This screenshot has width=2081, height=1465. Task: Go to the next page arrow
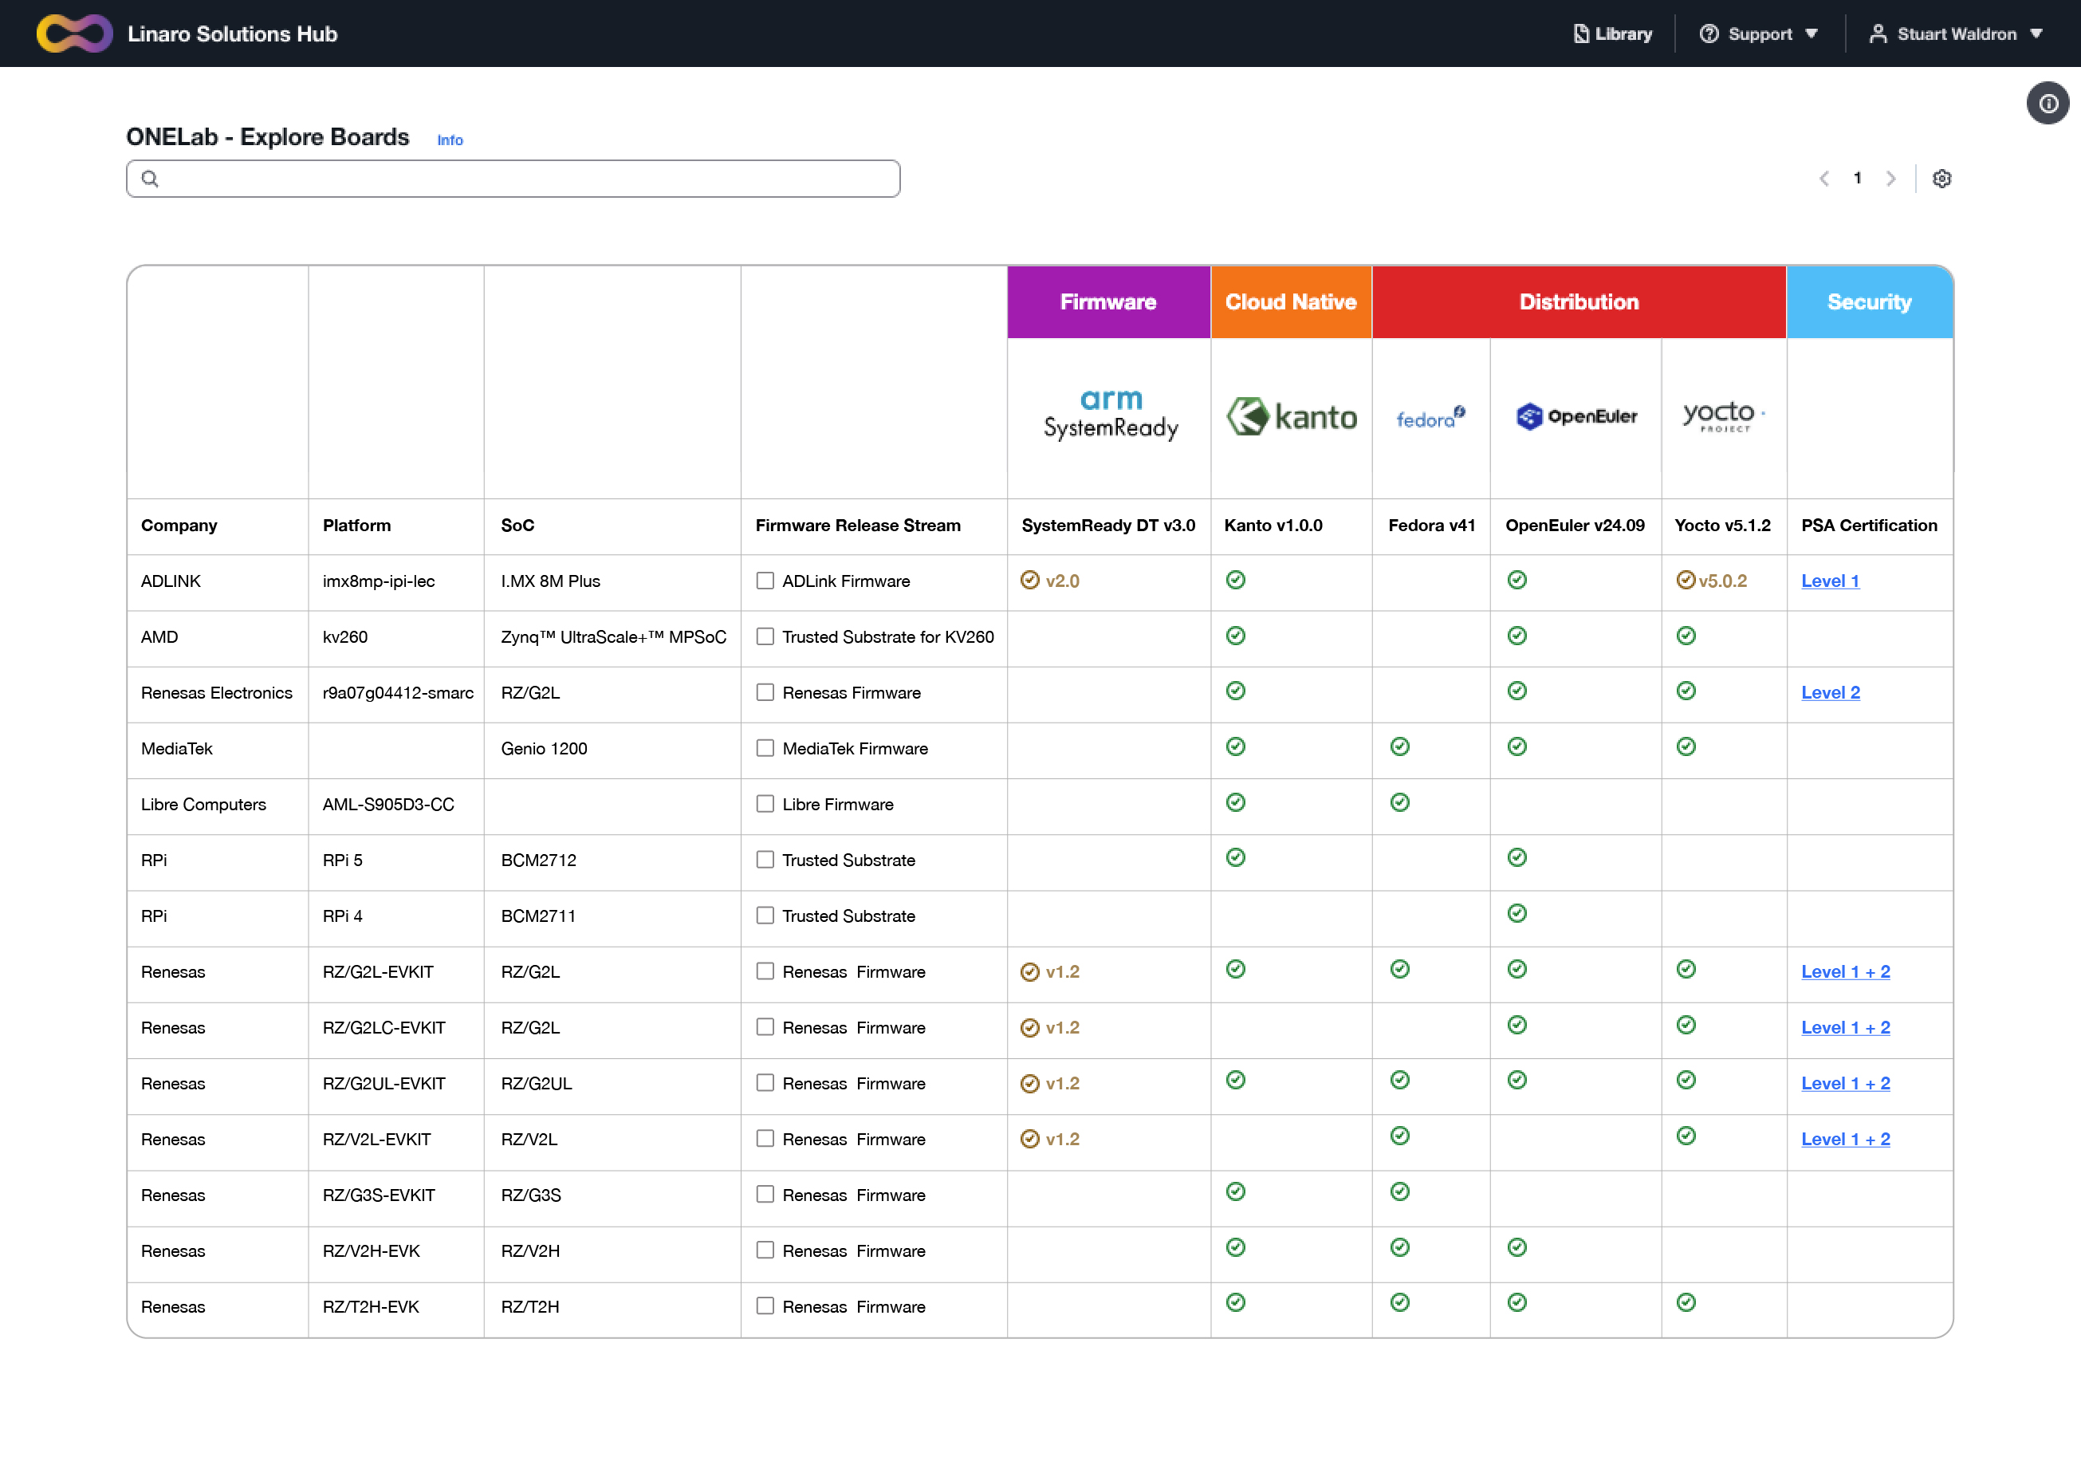pyautogui.click(x=1890, y=179)
